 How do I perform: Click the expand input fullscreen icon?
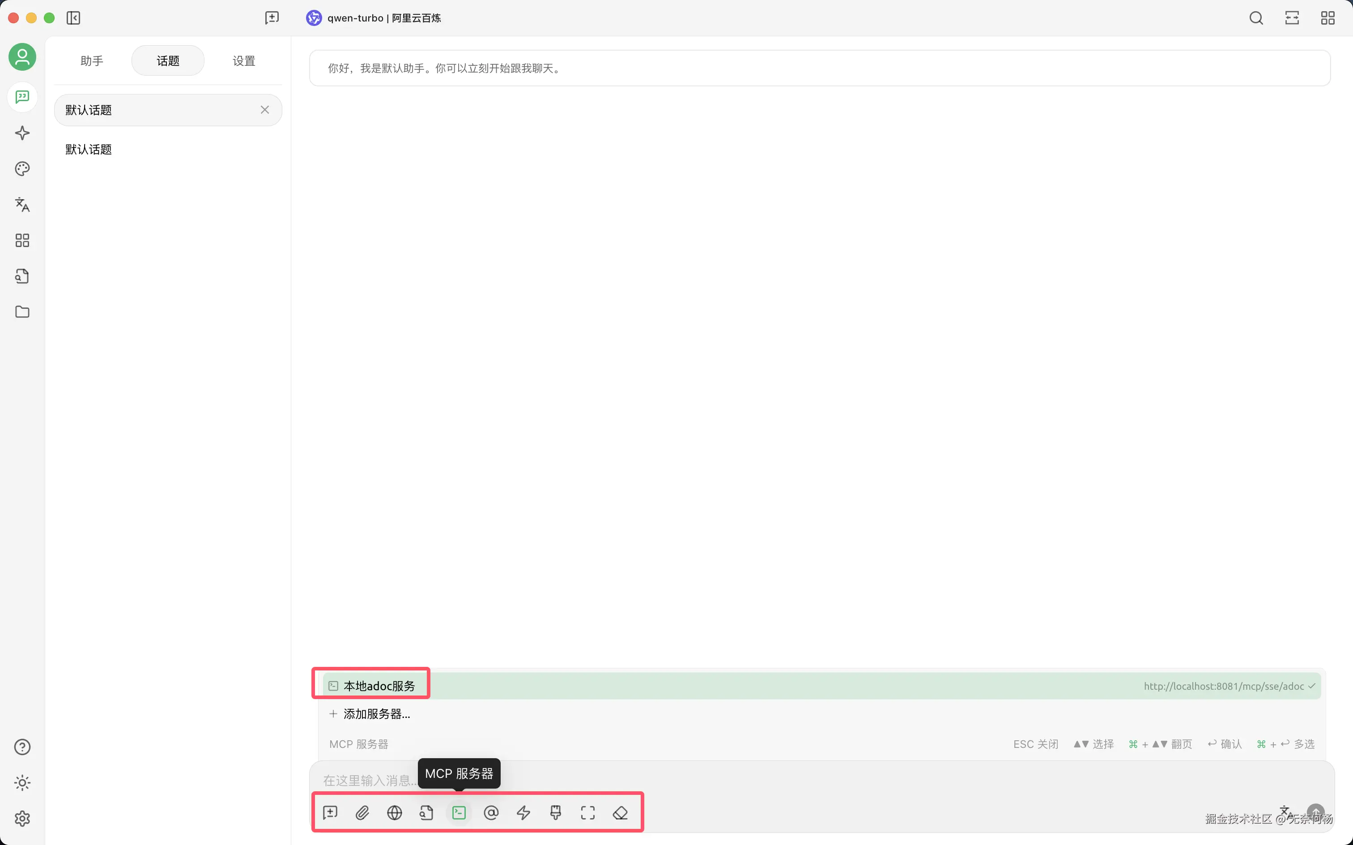point(587,813)
